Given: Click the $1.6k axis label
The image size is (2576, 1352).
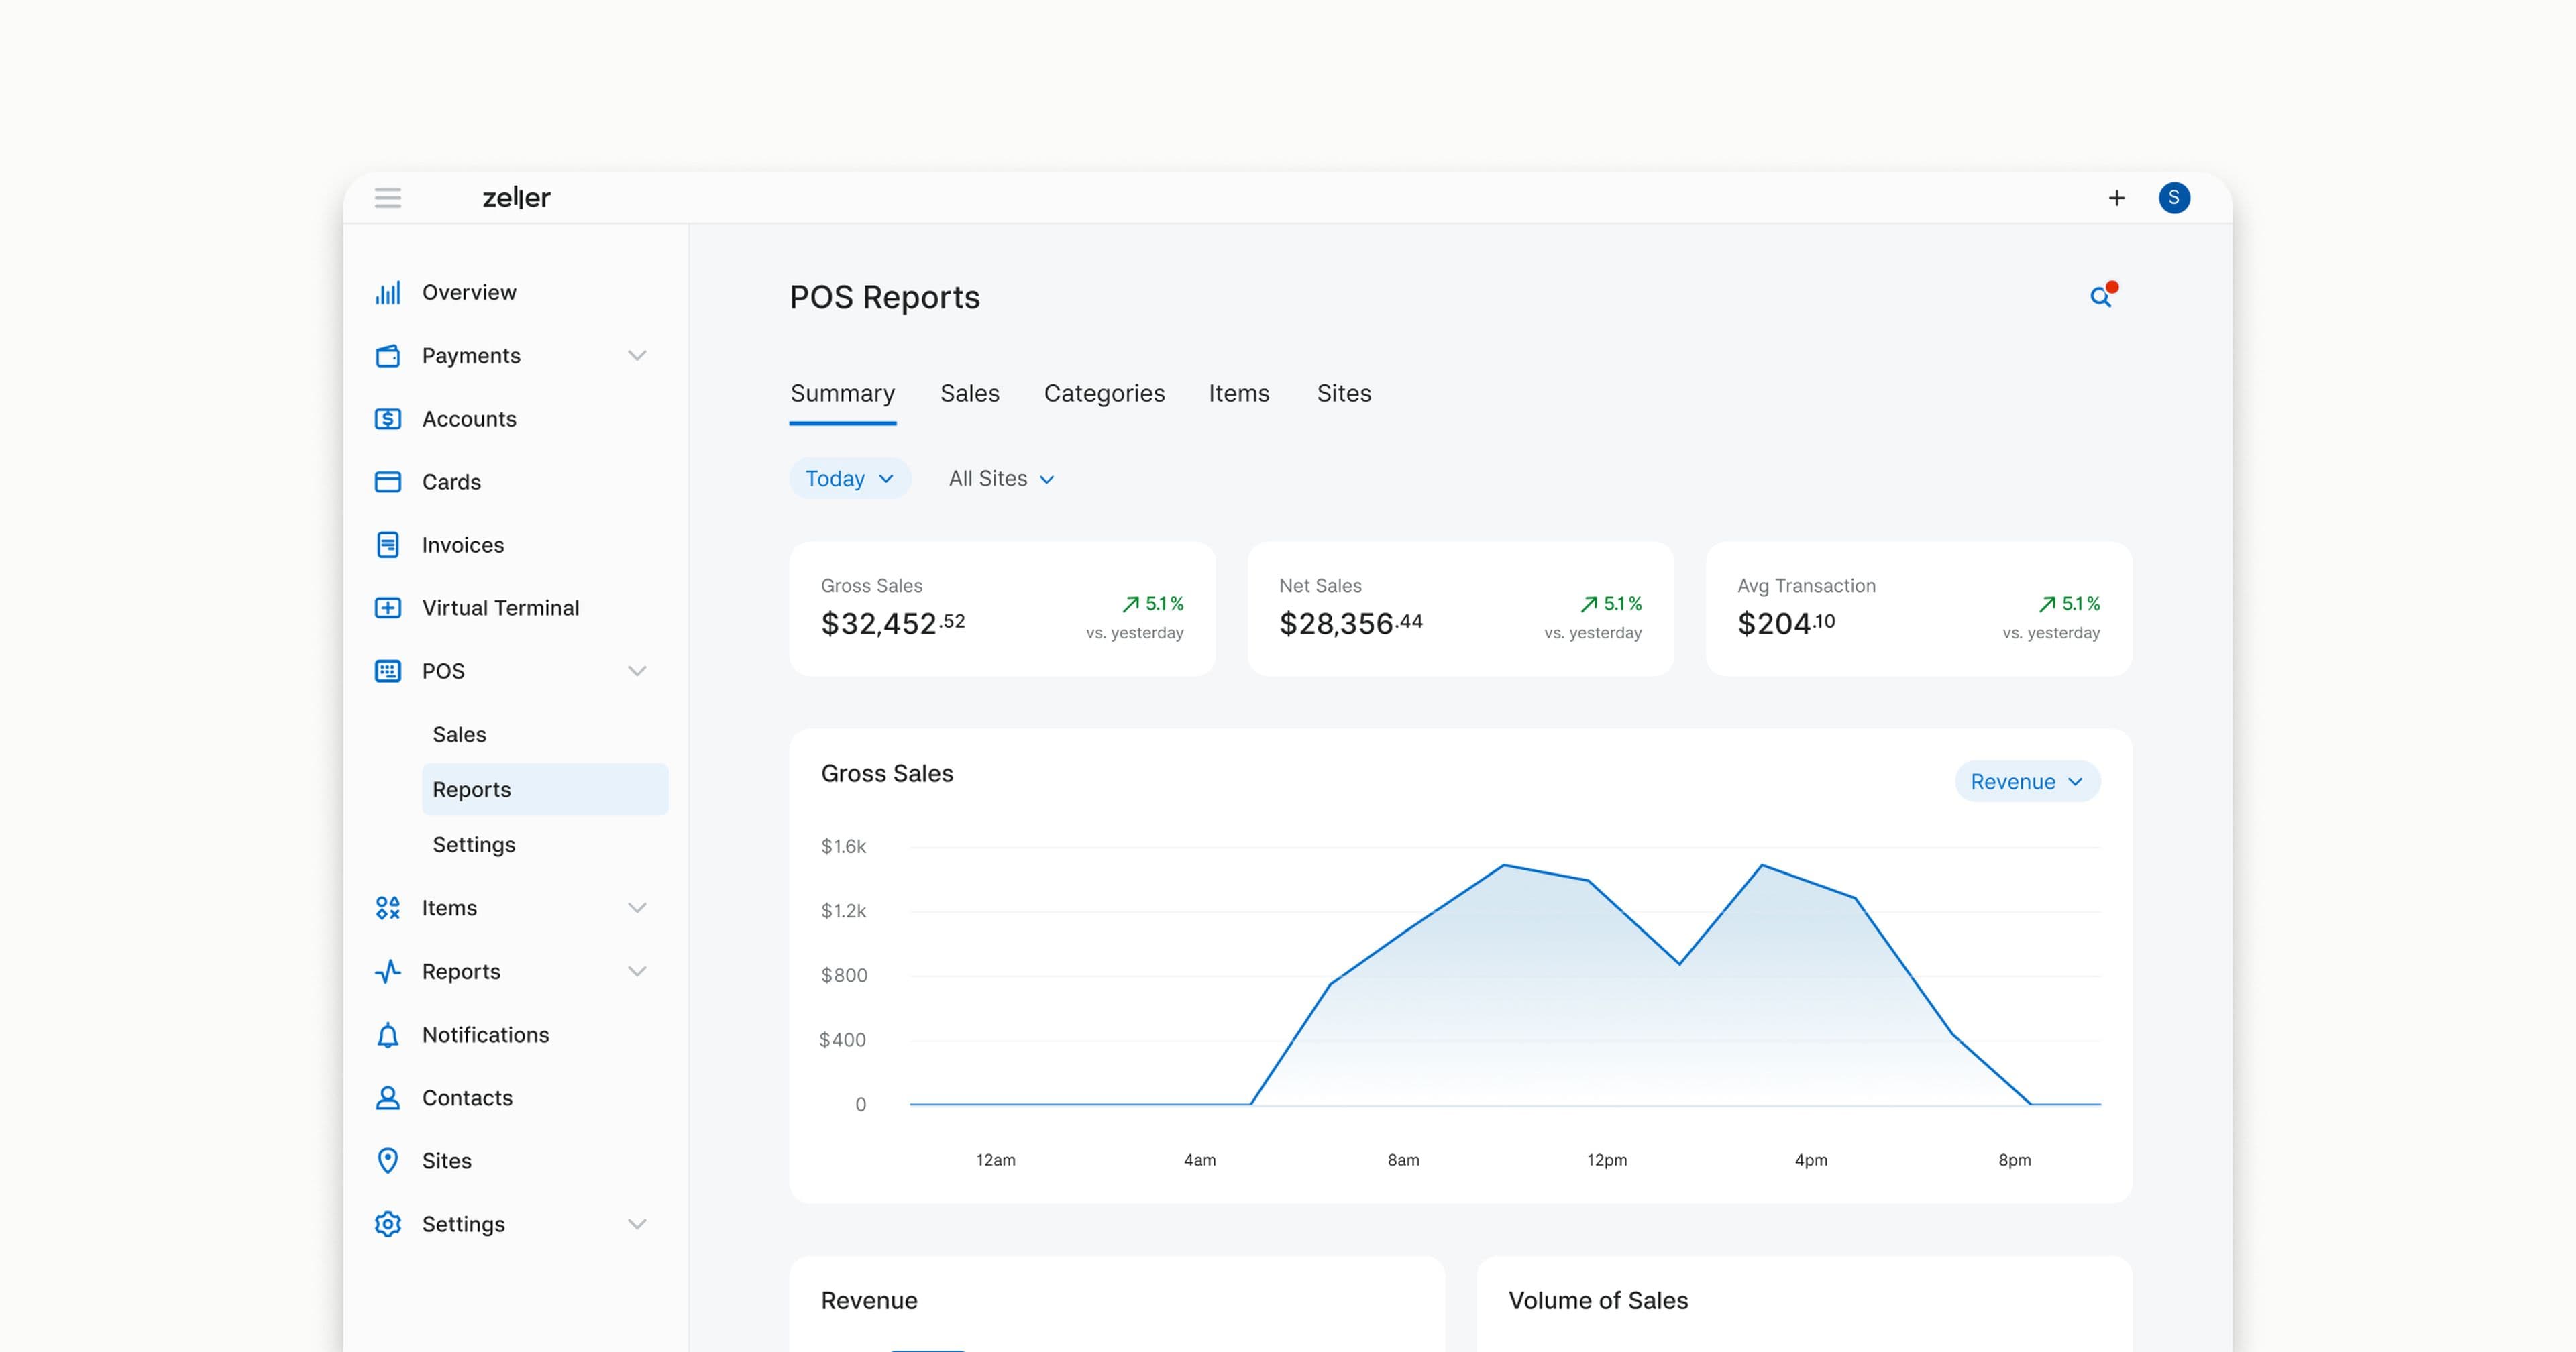Looking at the screenshot, I should point(843,846).
